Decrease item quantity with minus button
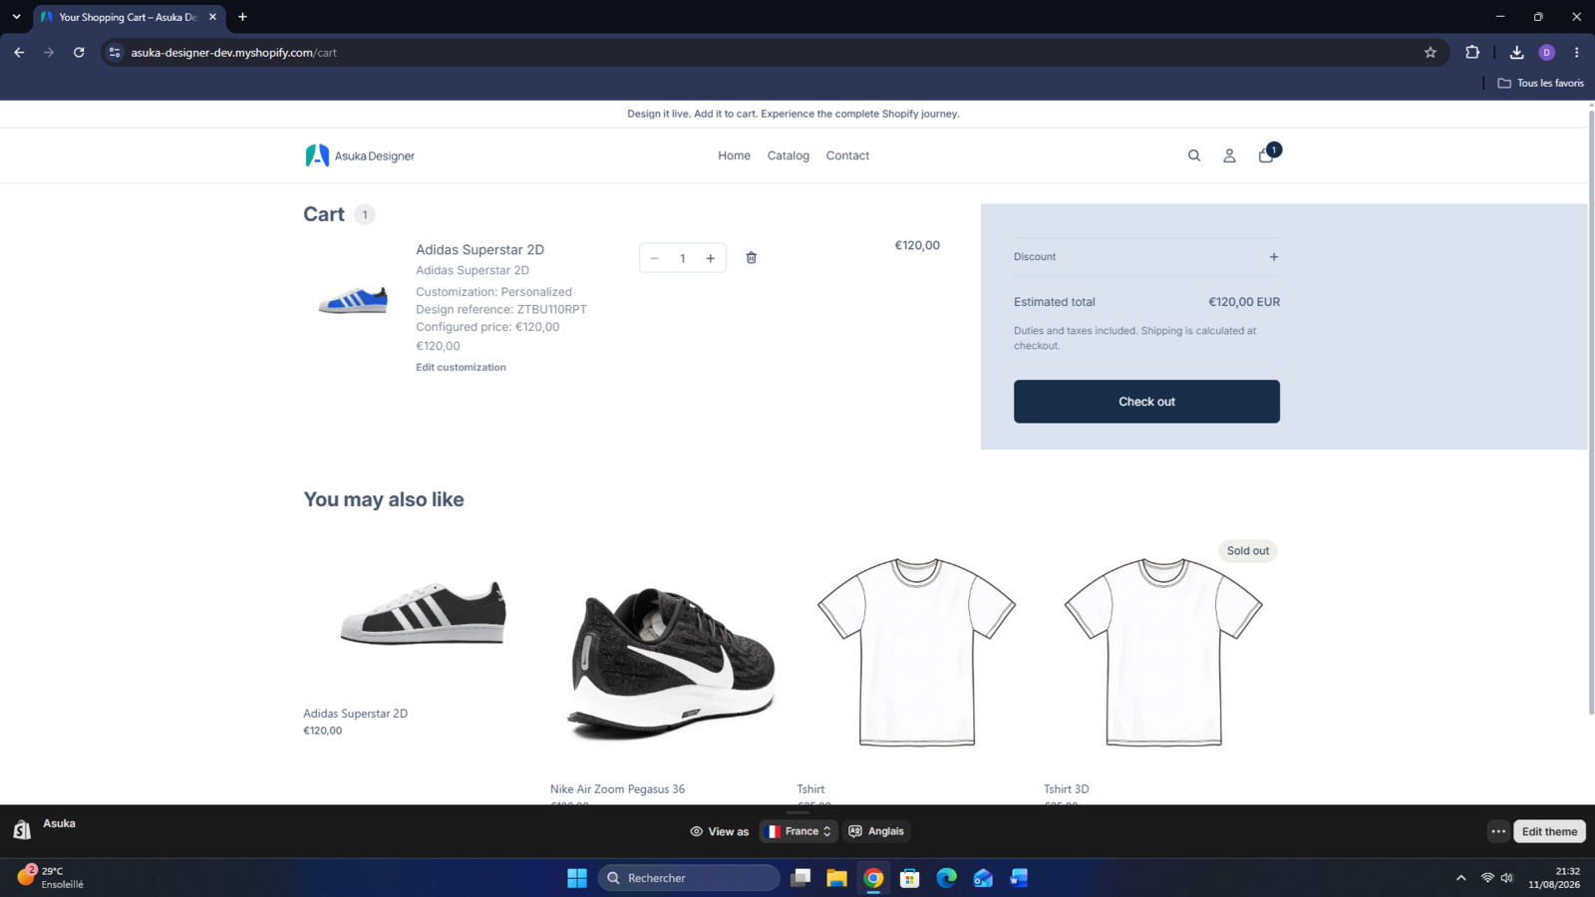This screenshot has height=897, width=1595. tap(655, 258)
